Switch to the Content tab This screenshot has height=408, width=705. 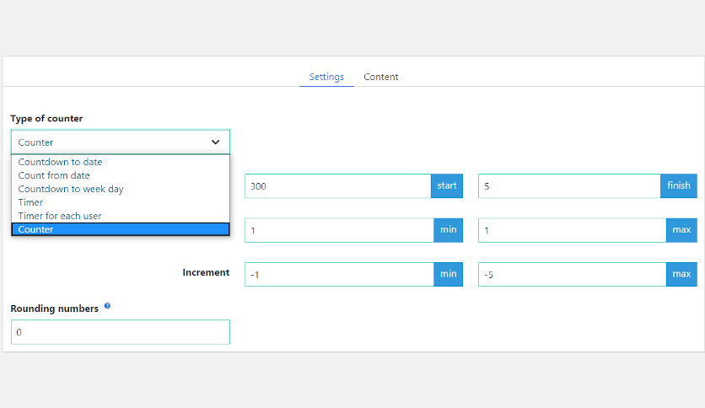coord(381,77)
